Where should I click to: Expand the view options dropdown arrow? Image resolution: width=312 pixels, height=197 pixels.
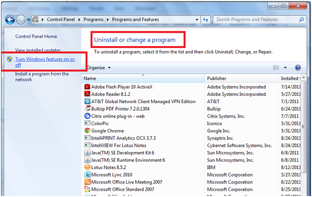[285, 68]
